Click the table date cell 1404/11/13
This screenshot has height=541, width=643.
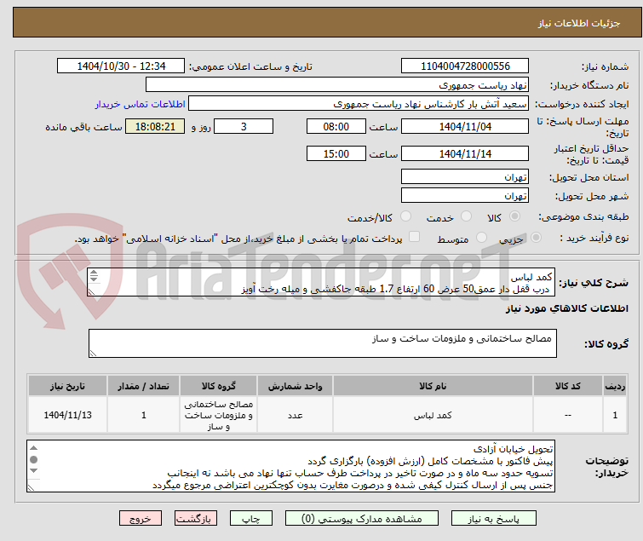click(x=67, y=415)
